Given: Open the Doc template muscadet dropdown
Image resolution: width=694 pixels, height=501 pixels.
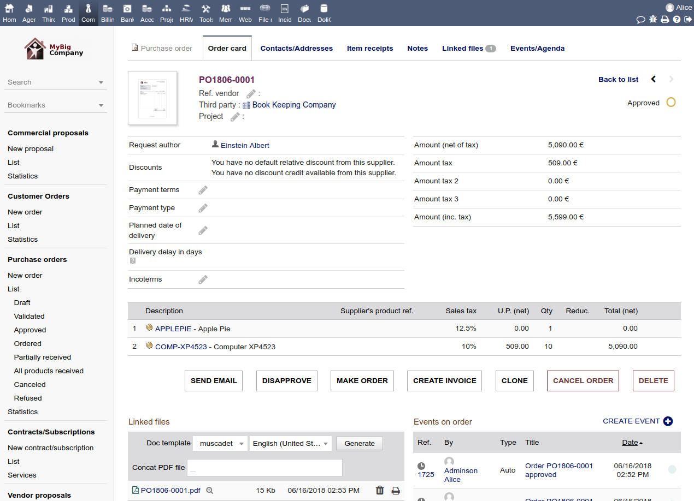Looking at the screenshot, I should 220,443.
